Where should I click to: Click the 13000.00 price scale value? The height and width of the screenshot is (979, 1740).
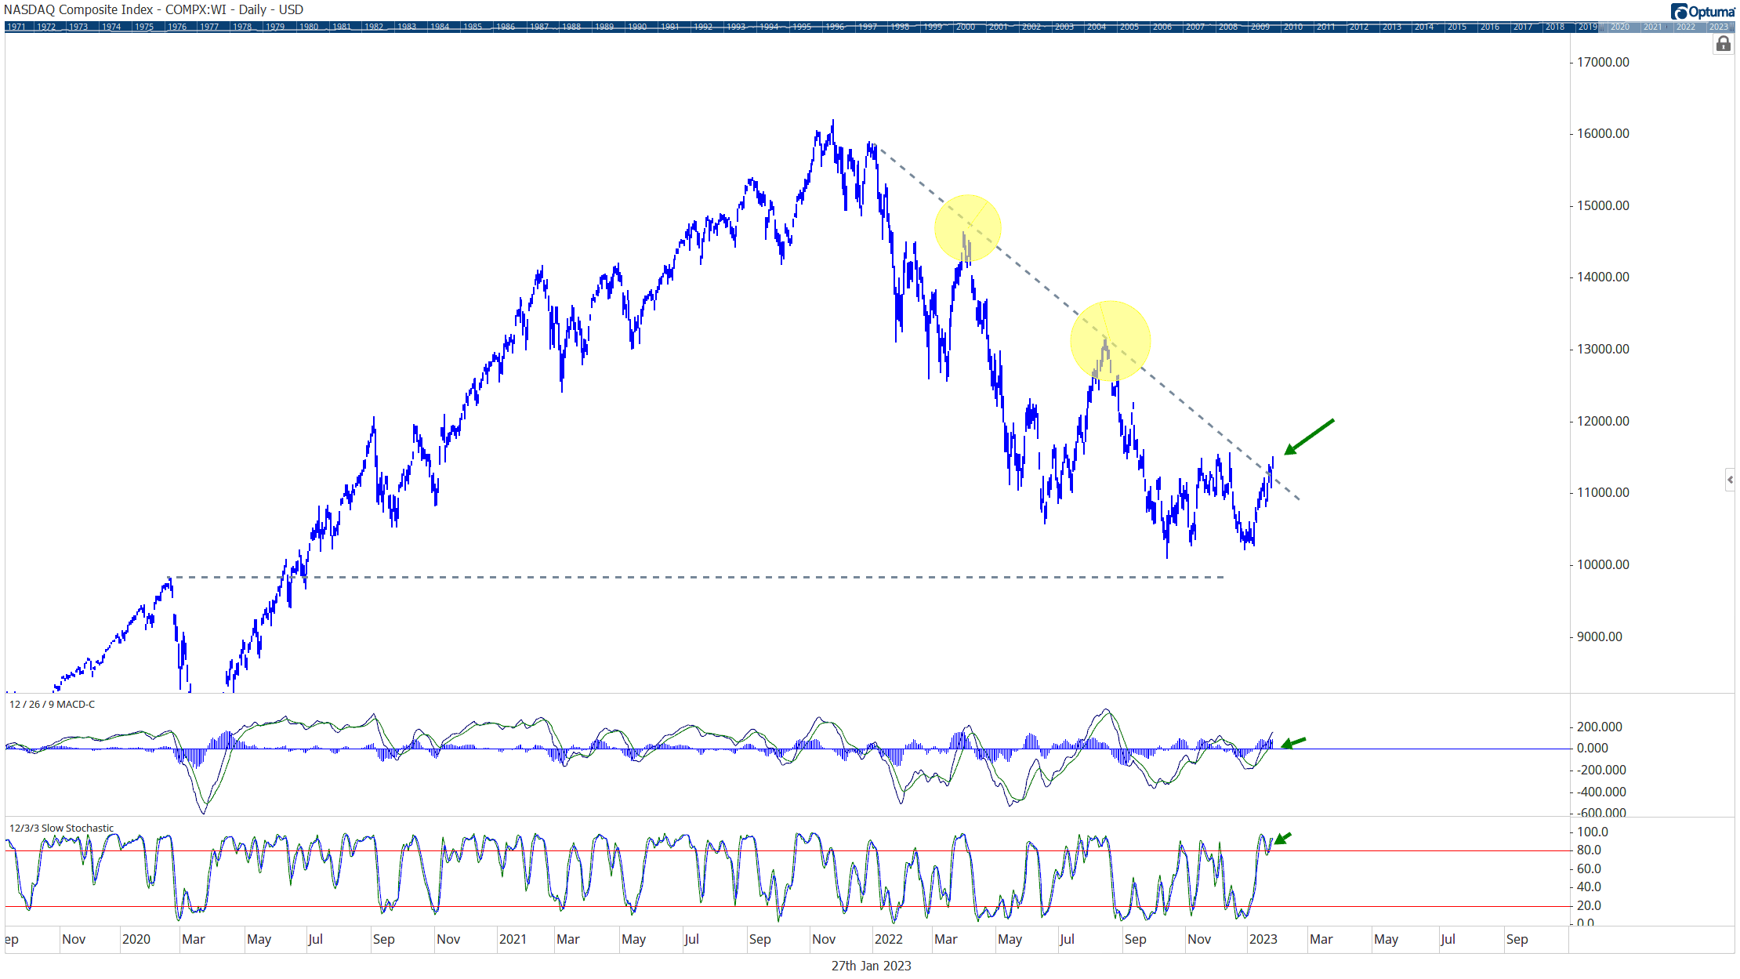[x=1603, y=349]
